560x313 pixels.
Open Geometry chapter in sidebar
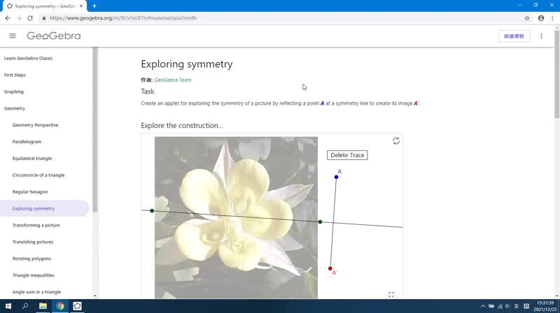point(15,108)
